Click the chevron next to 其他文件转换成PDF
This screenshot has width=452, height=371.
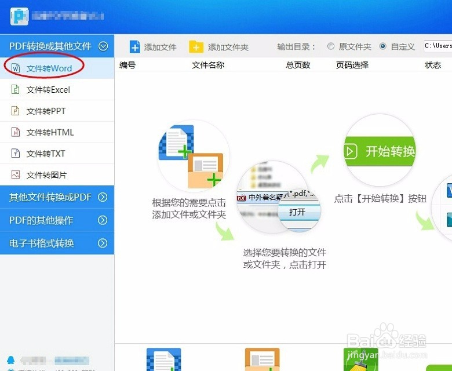pos(103,197)
